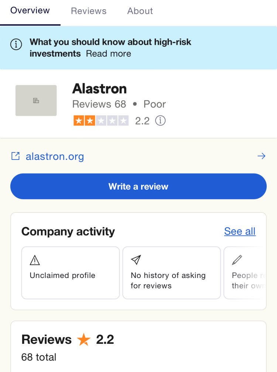Viewport: 277px width, 372px height.
Task: Select the Overview tab
Action: pos(30,10)
